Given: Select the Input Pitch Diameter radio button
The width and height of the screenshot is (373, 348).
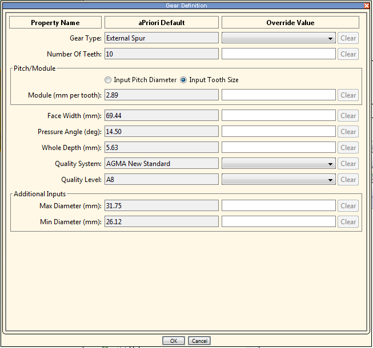Looking at the screenshot, I should point(108,80).
